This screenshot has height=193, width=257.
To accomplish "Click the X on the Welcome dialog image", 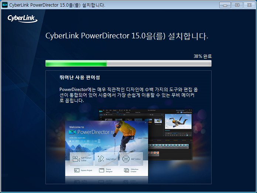I will [146, 122].
